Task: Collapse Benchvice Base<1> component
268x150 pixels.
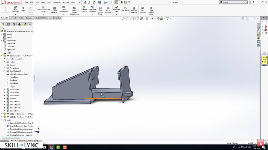Action: click(2, 56)
